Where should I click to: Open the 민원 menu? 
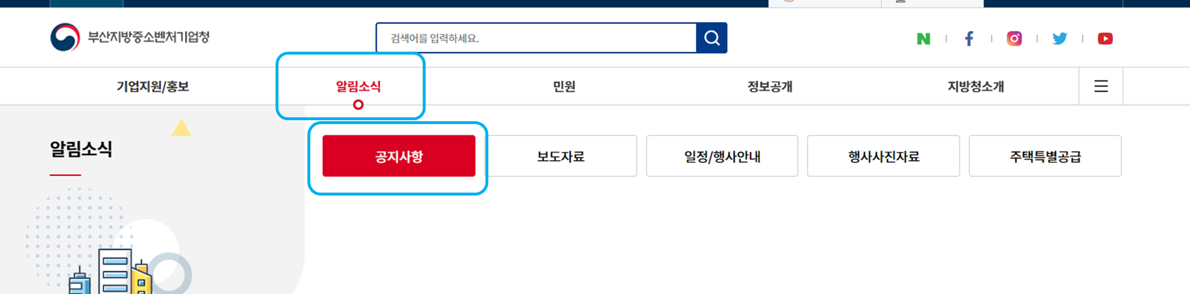[x=564, y=86]
